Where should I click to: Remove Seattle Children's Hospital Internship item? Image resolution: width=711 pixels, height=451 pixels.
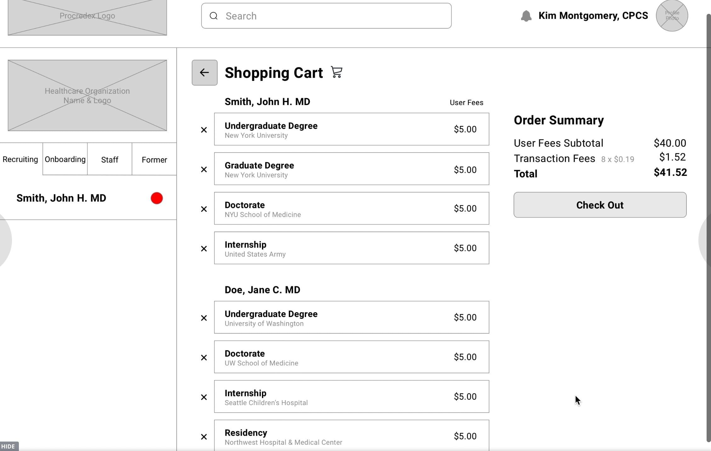coord(204,397)
